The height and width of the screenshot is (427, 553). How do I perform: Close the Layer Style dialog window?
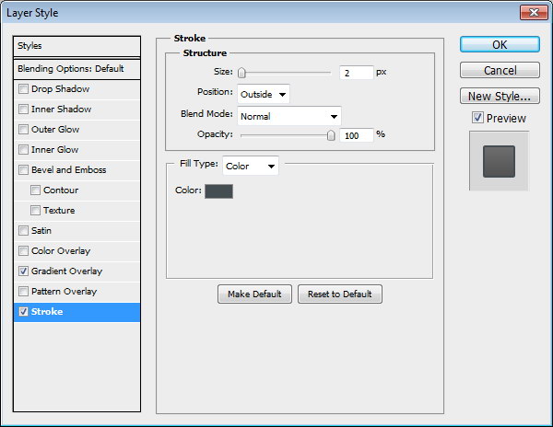[x=530, y=12]
